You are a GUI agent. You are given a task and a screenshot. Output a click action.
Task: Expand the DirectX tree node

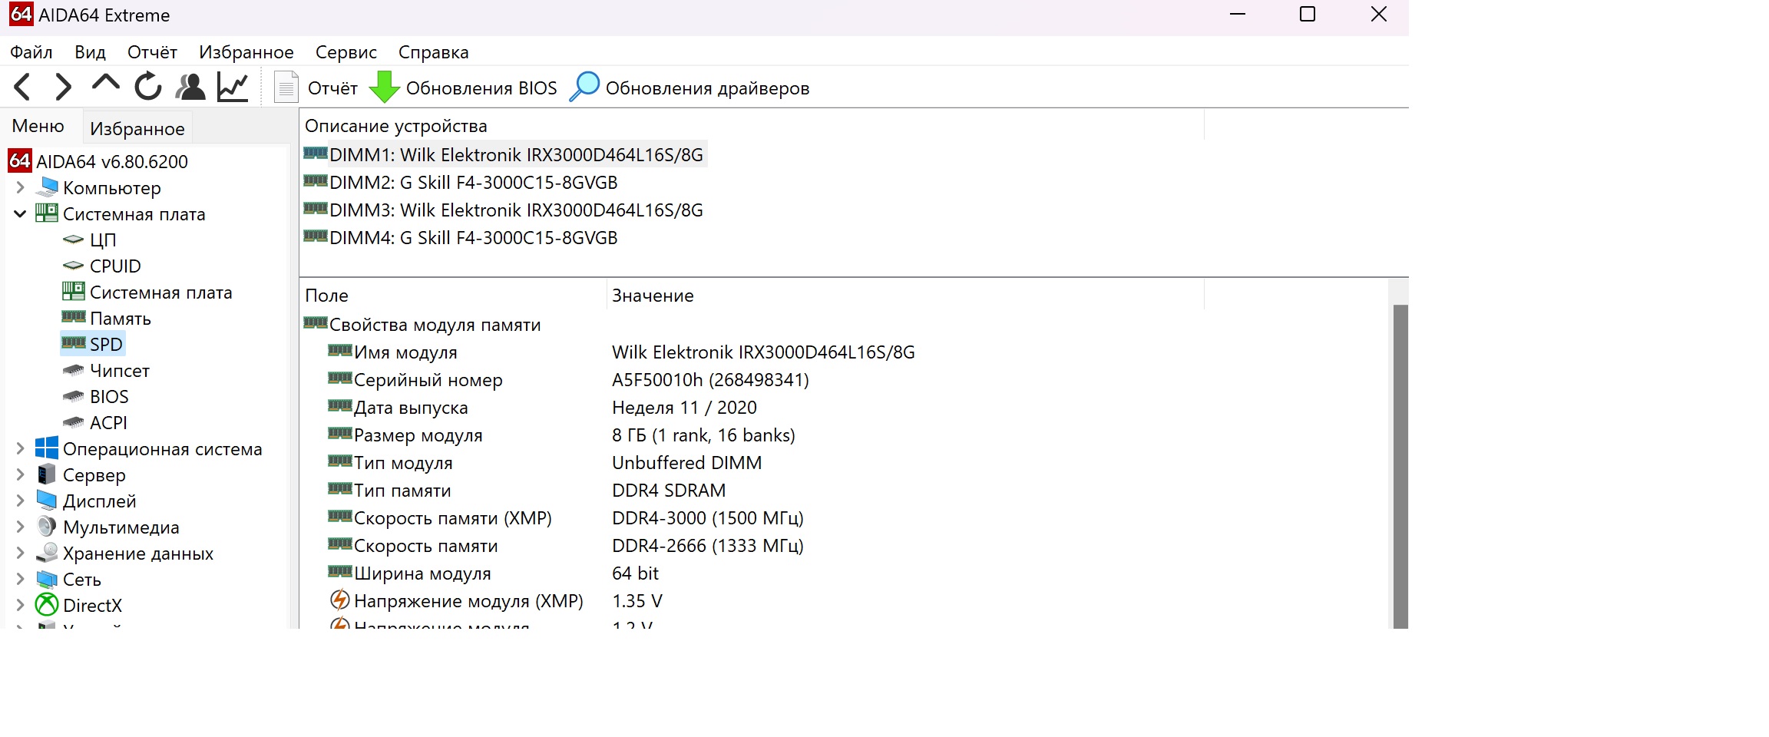[x=20, y=605]
